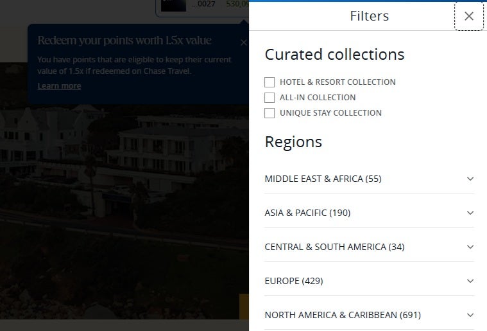Dismiss the points redemption tooltip
487x331 pixels.
(243, 42)
